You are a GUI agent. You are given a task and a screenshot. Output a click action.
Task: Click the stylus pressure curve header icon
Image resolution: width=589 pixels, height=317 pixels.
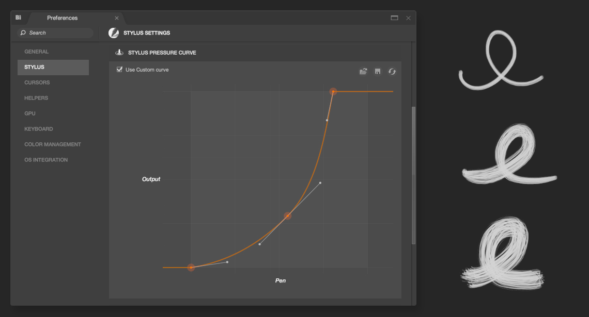coord(119,53)
